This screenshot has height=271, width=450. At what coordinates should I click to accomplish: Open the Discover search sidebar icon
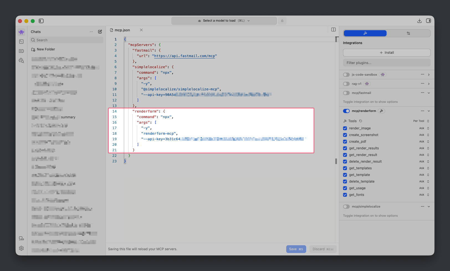coord(21,60)
